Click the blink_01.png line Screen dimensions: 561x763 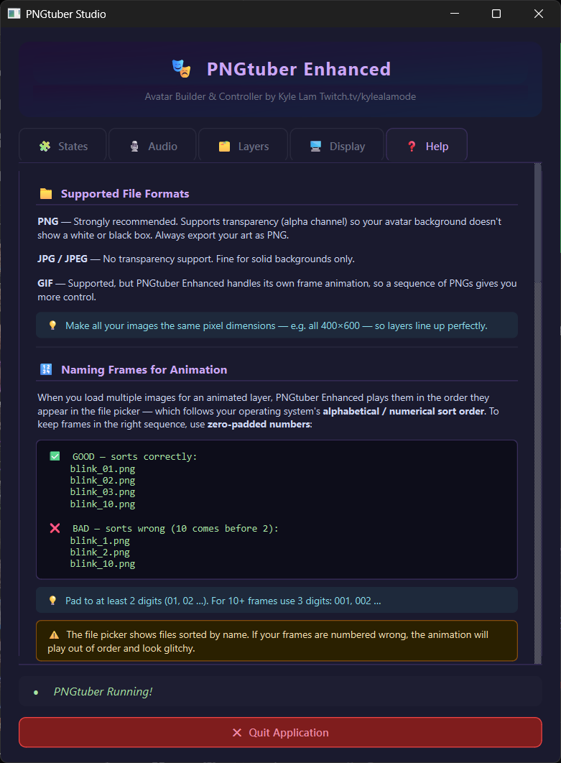[x=103, y=468]
